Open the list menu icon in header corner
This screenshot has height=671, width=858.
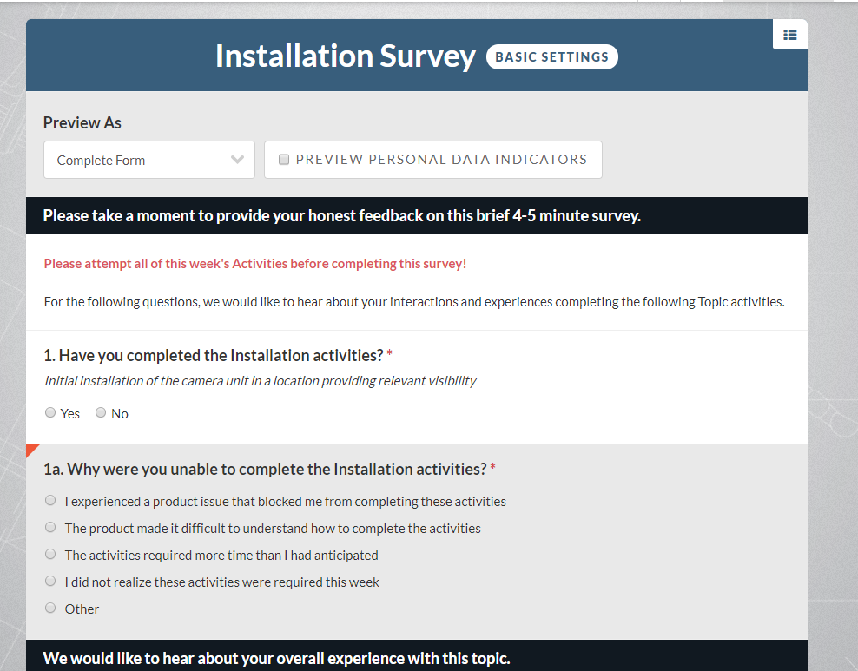click(x=789, y=35)
